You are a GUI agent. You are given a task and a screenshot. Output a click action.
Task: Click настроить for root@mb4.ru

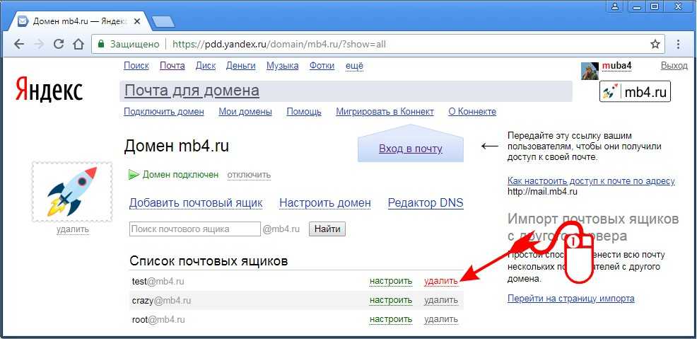391,319
